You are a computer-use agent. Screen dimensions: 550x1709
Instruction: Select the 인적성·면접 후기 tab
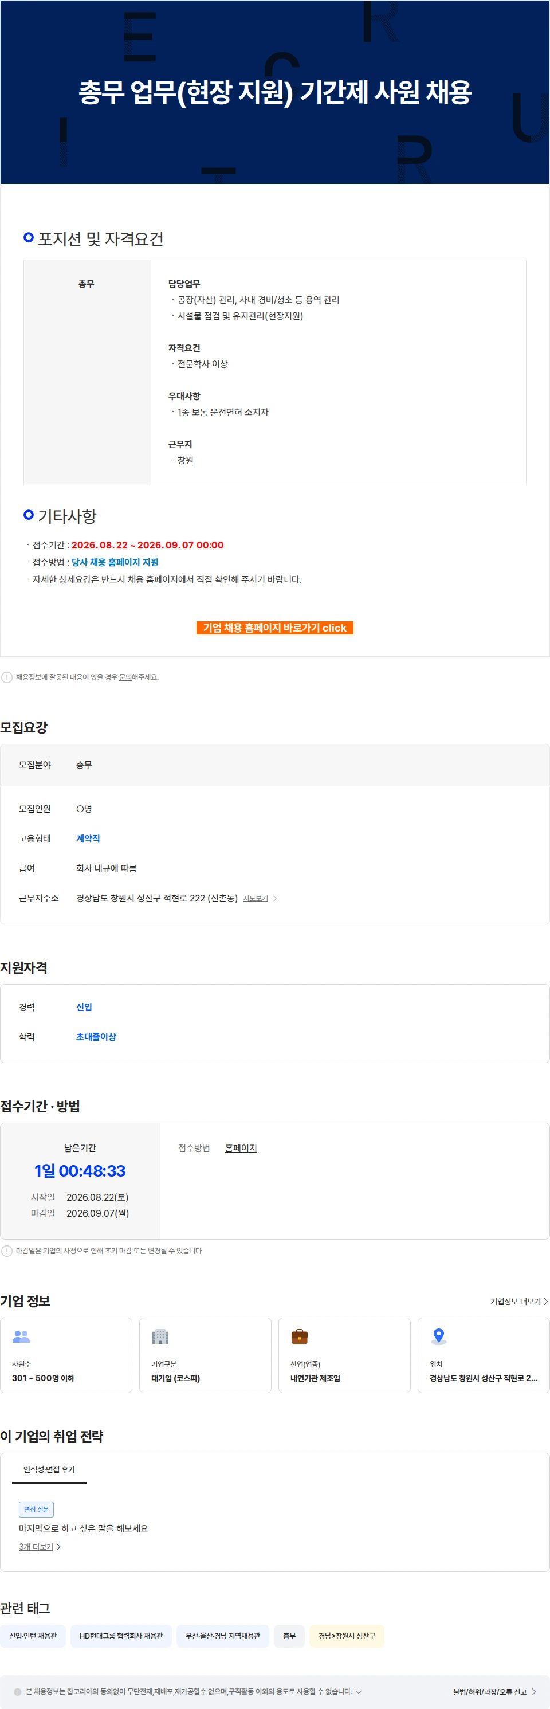point(49,1469)
